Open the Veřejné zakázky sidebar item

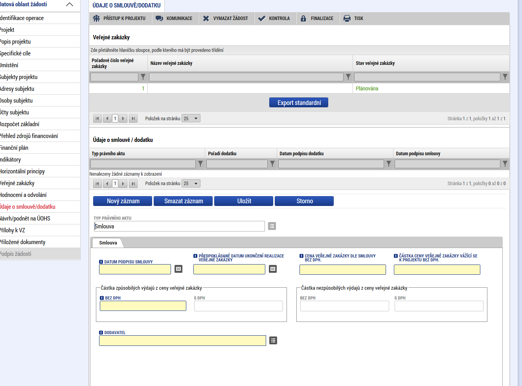(x=40, y=183)
